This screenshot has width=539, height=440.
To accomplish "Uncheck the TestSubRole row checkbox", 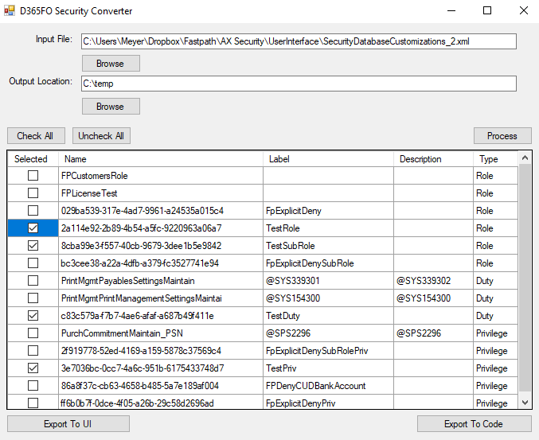I will (x=33, y=246).
